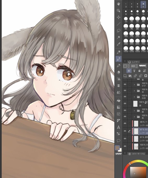Open the カラーサークル panel tab
This screenshot has height=178, width=148.
(x=136, y=154)
